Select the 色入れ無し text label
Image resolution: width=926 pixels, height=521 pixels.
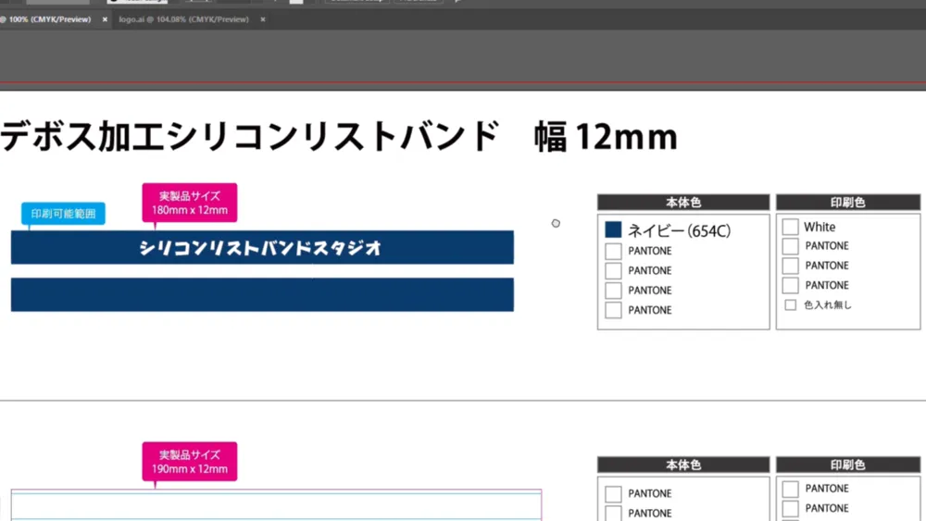click(x=827, y=305)
